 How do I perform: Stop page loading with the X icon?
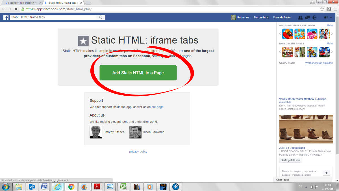point(16,9)
